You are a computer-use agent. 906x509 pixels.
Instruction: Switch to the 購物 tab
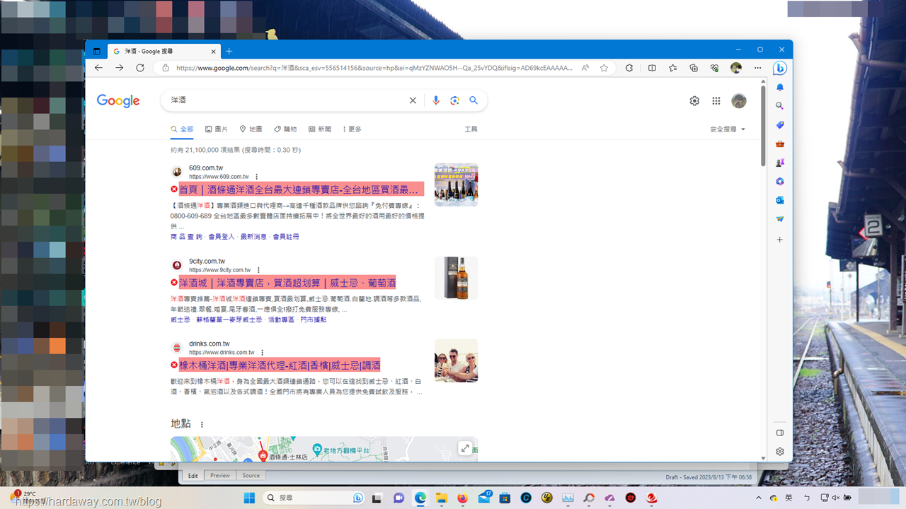click(285, 129)
